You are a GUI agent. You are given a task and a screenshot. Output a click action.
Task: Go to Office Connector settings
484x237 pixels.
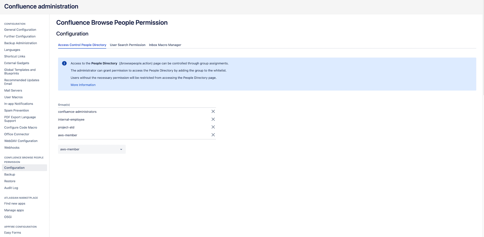point(17,134)
